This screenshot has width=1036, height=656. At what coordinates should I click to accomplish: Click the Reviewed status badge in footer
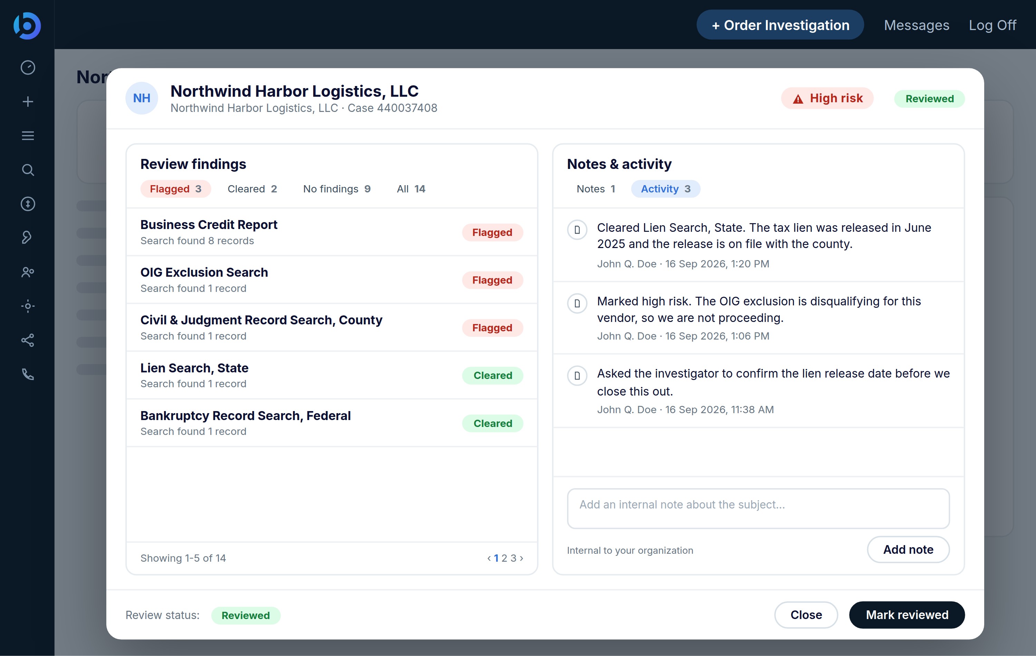click(x=246, y=616)
